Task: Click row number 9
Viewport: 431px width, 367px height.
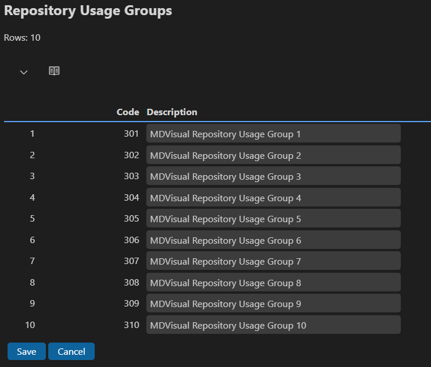Action: [32, 303]
